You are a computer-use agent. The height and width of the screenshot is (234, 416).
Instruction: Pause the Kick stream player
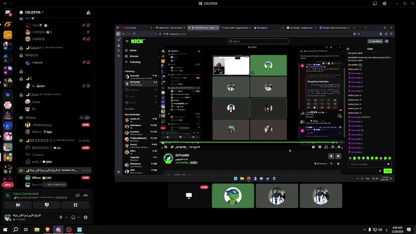(x=166, y=147)
